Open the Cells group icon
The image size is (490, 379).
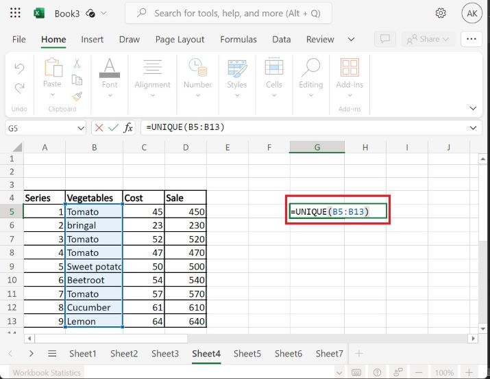pyautogui.click(x=274, y=66)
